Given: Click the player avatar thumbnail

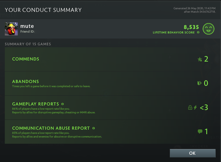Looking at the screenshot, I should point(11,29).
